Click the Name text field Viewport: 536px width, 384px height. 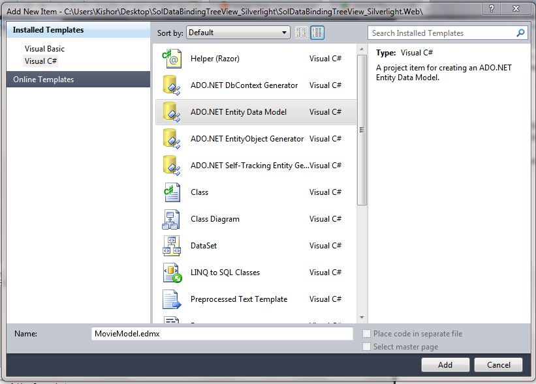click(222, 334)
